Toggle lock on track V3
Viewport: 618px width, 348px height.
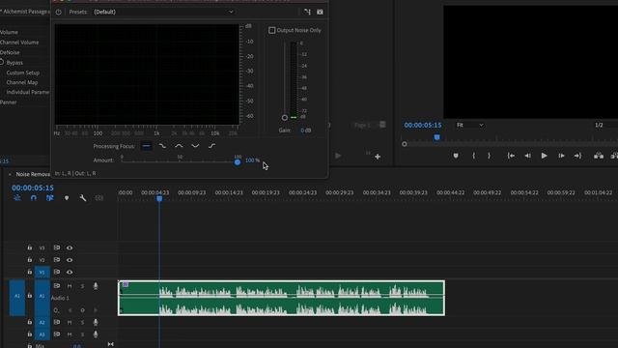(30, 247)
